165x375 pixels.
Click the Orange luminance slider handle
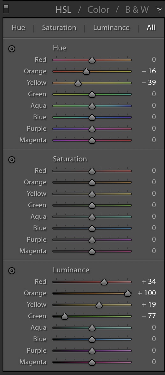[x=128, y=293]
